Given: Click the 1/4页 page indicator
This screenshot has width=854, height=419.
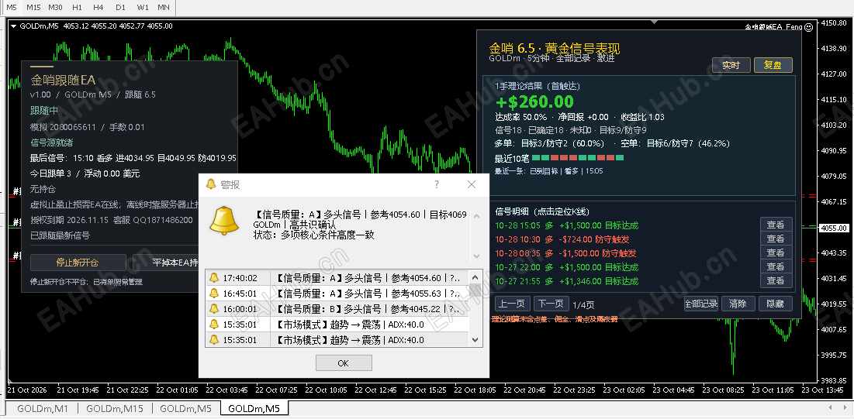Looking at the screenshot, I should (x=583, y=304).
